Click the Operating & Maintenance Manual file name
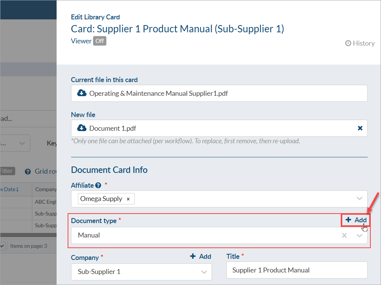381x285 pixels. (x=158, y=93)
